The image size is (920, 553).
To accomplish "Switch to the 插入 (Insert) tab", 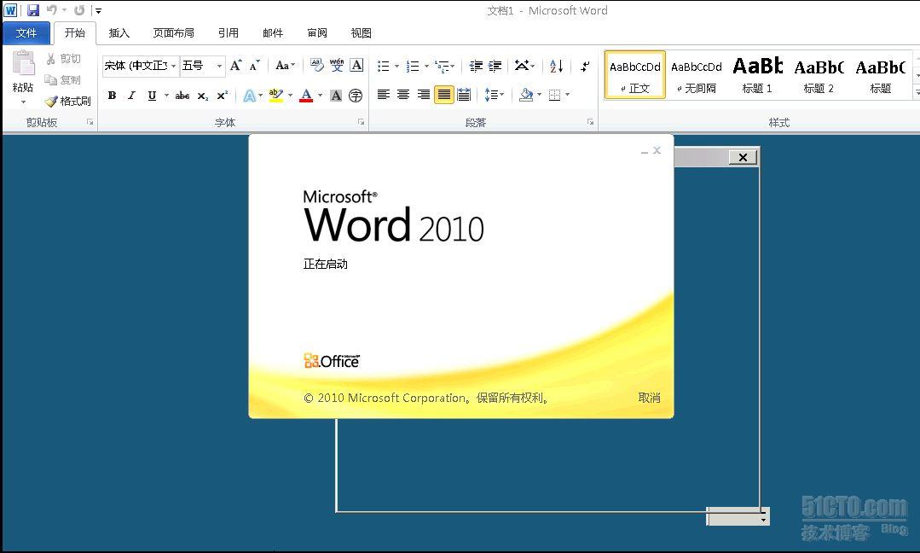I will (119, 33).
